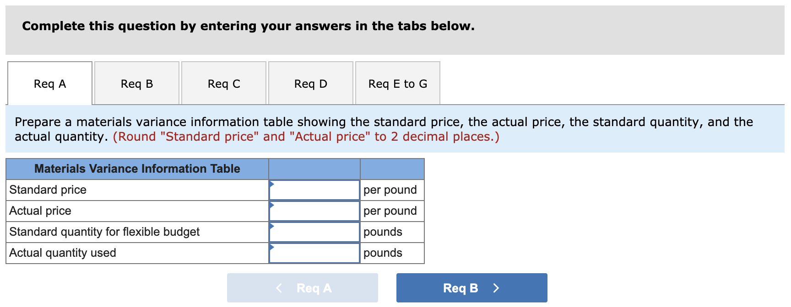Click the flag marker in Standard quantity cell
Image resolution: width=791 pixels, height=307 pixels.
272,226
